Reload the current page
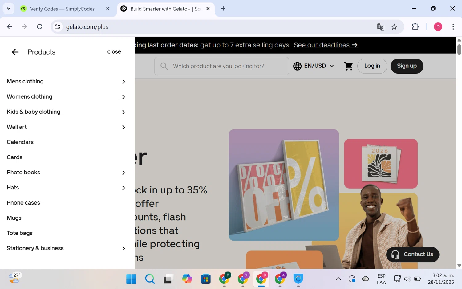This screenshot has height=289, width=462. 40,27
